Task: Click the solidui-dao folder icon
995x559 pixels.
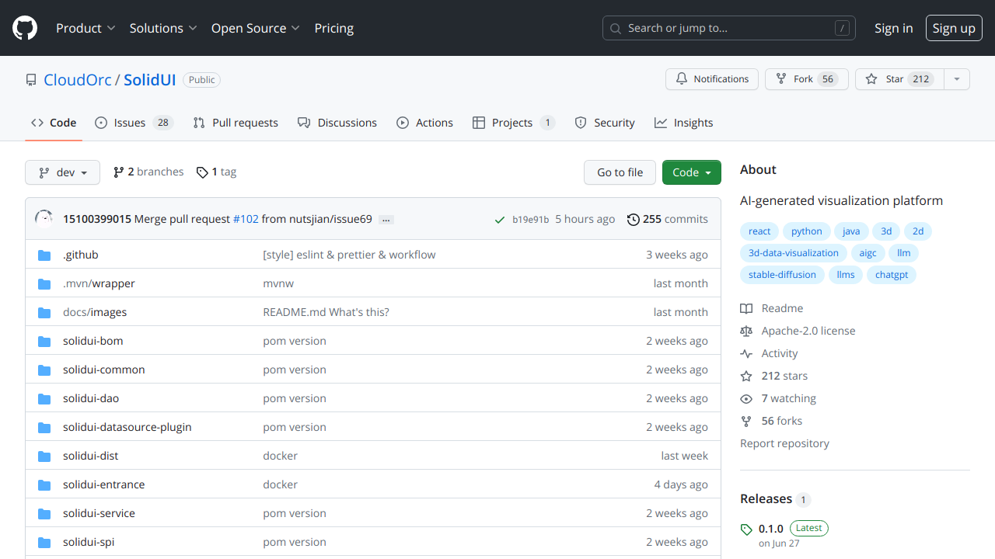Action: [x=44, y=398]
